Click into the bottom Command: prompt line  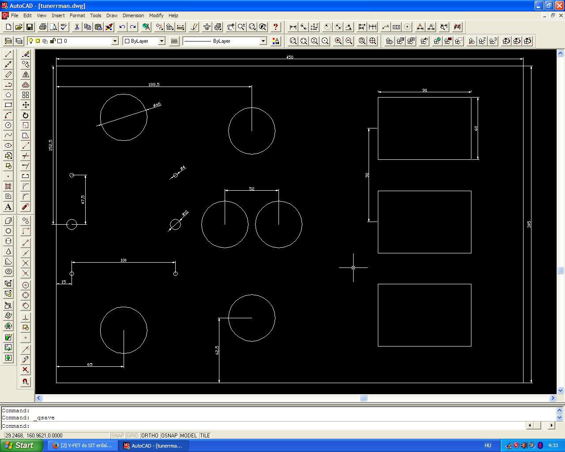point(264,426)
